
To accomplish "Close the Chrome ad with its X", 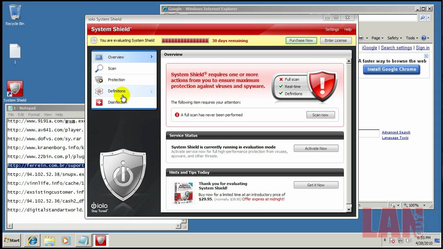I will click(x=426, y=56).
